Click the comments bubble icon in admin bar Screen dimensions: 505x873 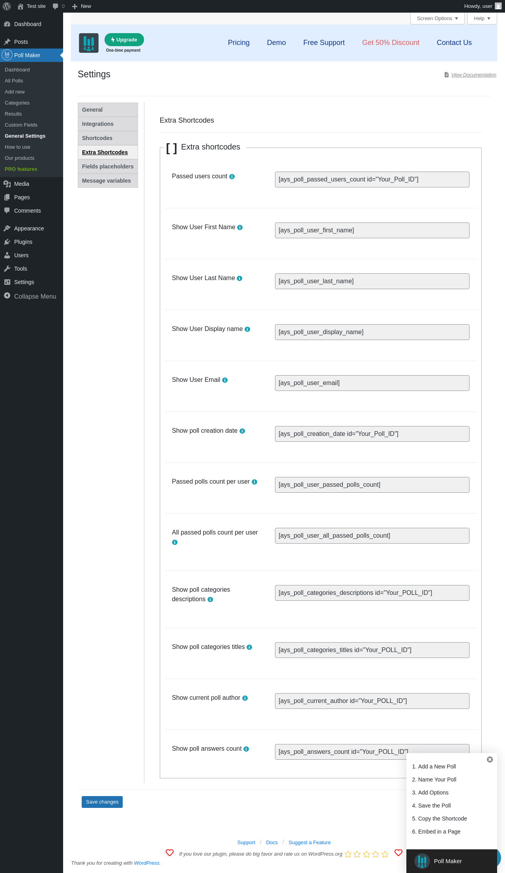56,6
